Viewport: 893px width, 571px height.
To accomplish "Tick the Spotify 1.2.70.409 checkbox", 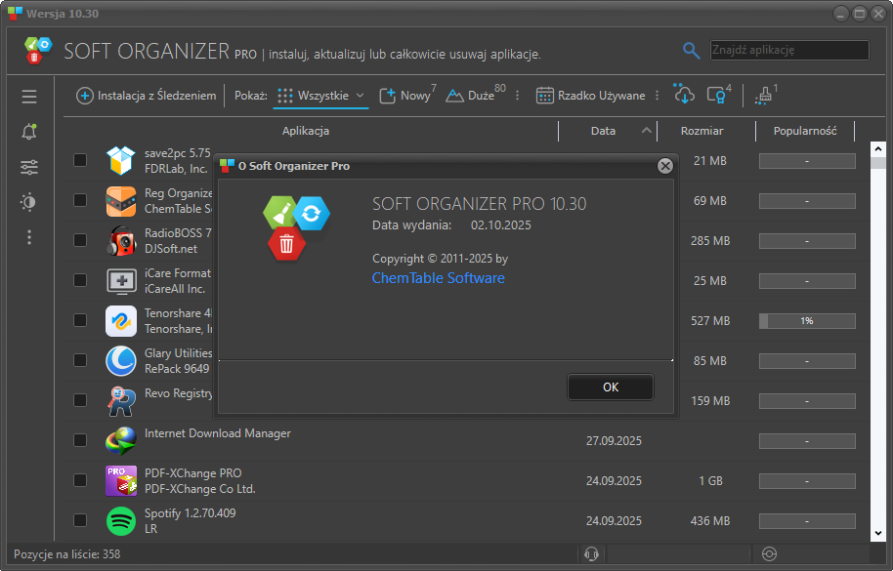I will coord(80,520).
